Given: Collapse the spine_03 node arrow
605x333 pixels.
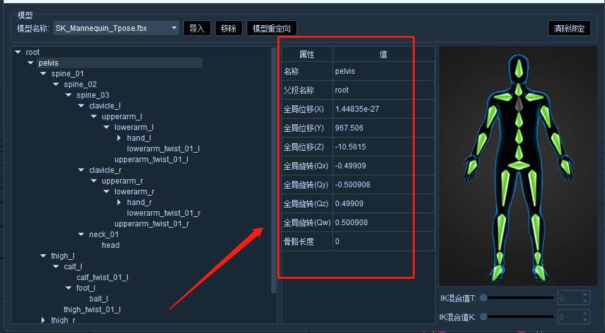Looking at the screenshot, I should 69,95.
